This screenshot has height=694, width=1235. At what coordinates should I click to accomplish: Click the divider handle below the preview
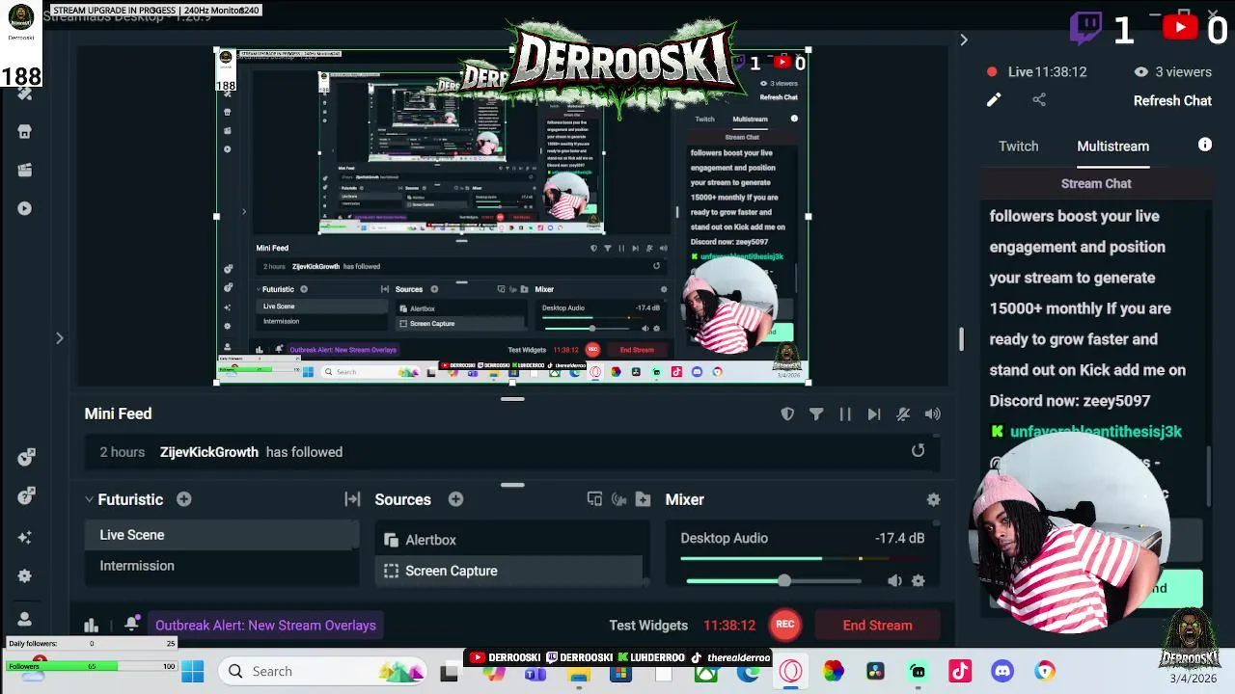tap(512, 398)
